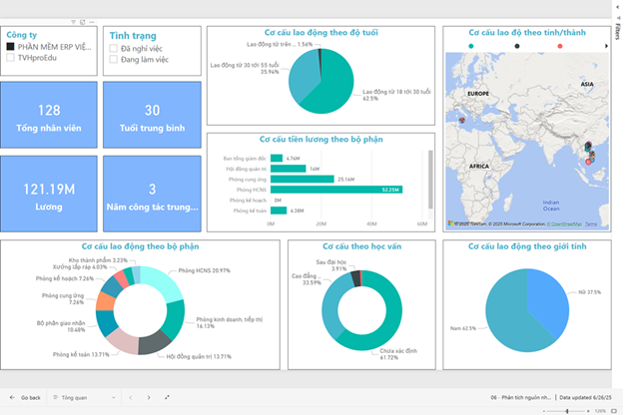Open more options ellipsis above Công ty slicer
Viewport: 638px width, 415px height.
click(x=92, y=21)
